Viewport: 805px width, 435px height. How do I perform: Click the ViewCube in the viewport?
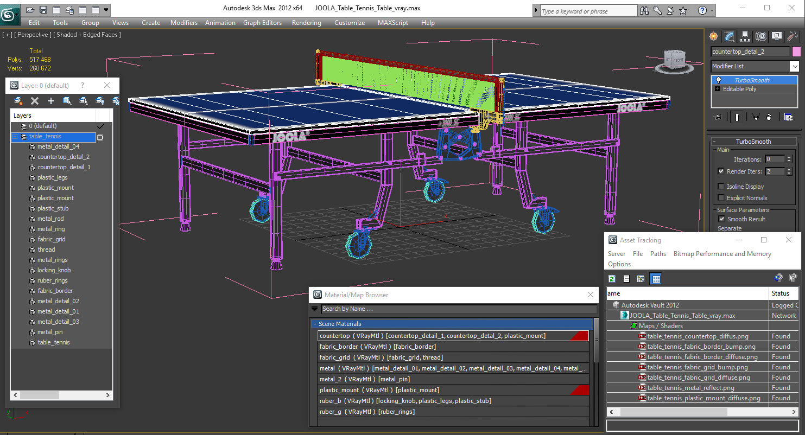[675, 61]
